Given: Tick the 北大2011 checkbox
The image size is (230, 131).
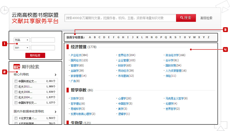Looking at the screenshot, I should tap(16, 87).
